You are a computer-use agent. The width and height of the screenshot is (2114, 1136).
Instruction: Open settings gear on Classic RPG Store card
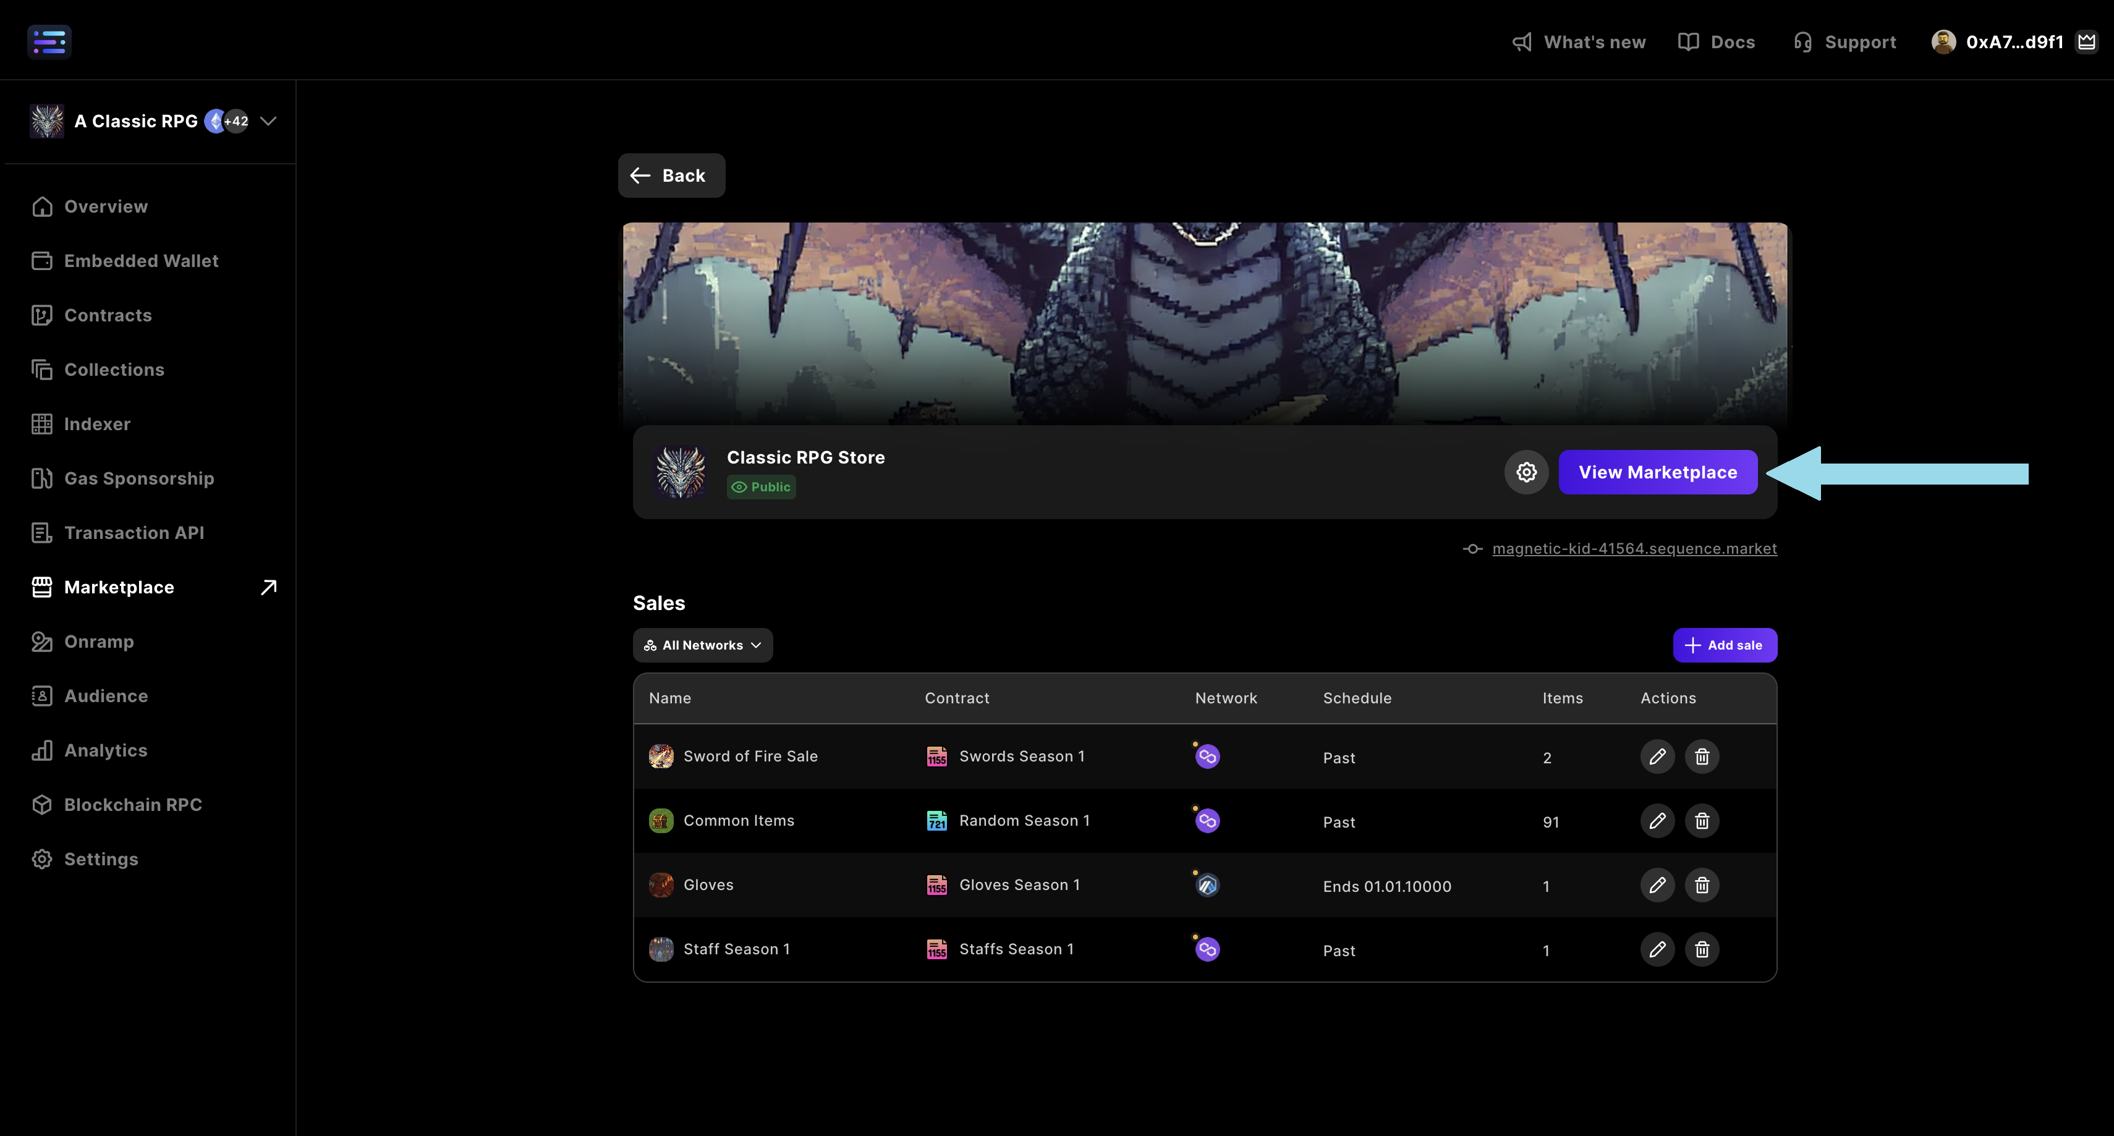pyautogui.click(x=1526, y=472)
